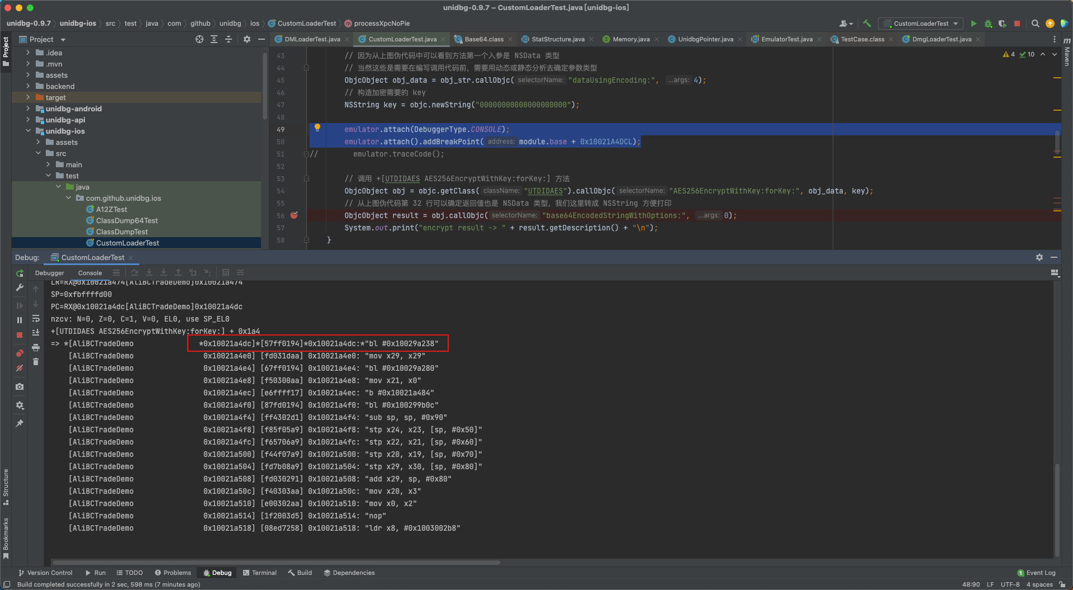Open the user account dropdown in toolbar

[846, 23]
